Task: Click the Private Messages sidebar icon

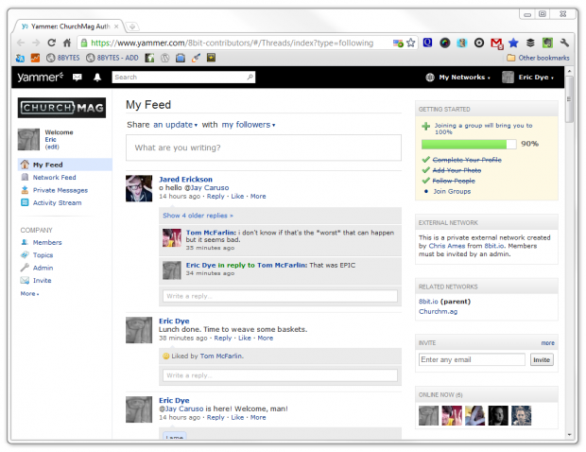Action: pyautogui.click(x=25, y=190)
